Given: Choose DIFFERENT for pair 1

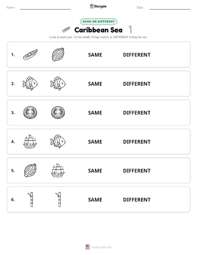Looking at the screenshot, I should (x=137, y=55).
